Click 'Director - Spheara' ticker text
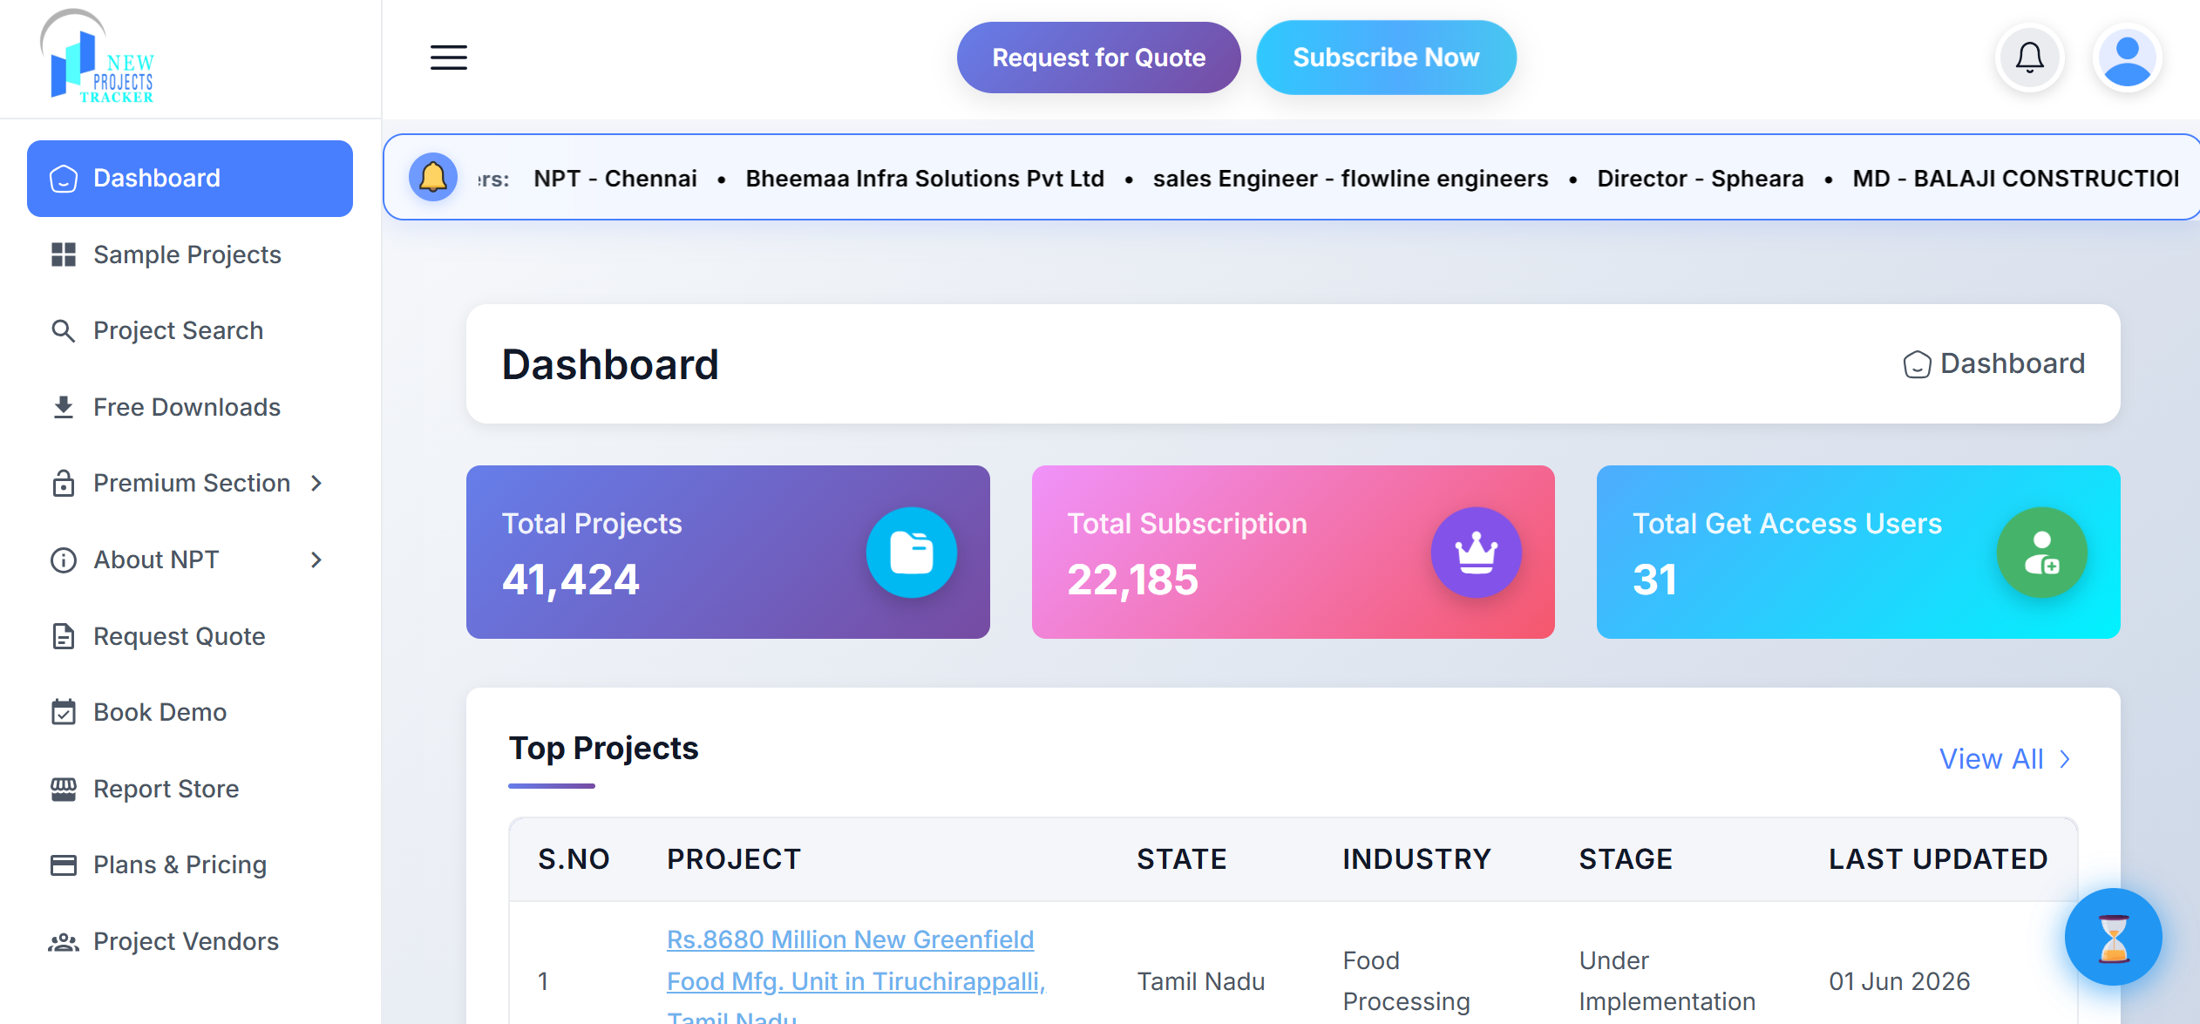 click(x=1700, y=178)
